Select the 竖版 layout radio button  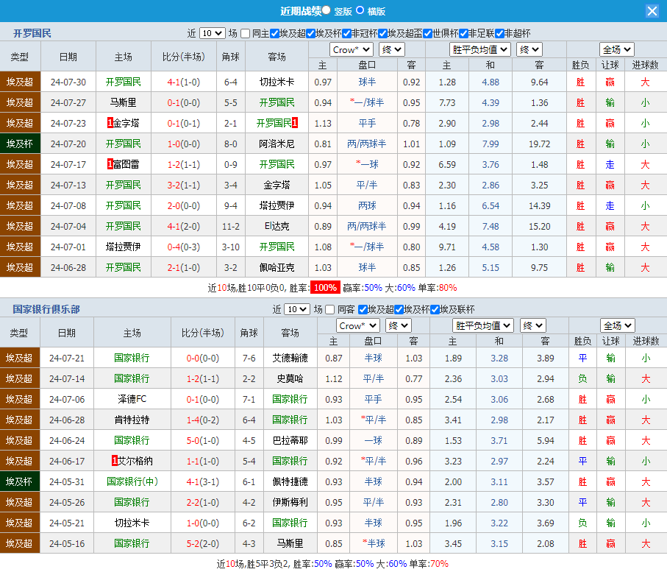[x=327, y=10]
